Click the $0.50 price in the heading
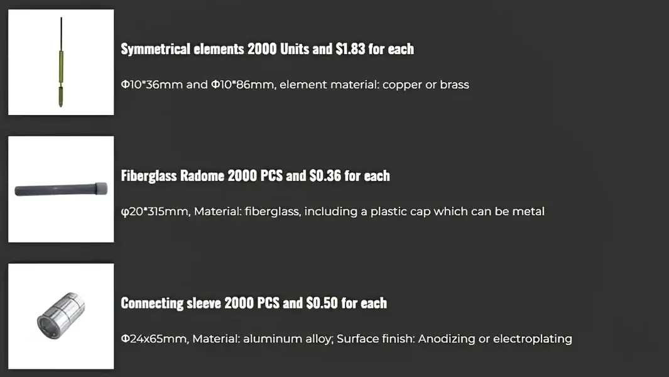 coord(322,303)
